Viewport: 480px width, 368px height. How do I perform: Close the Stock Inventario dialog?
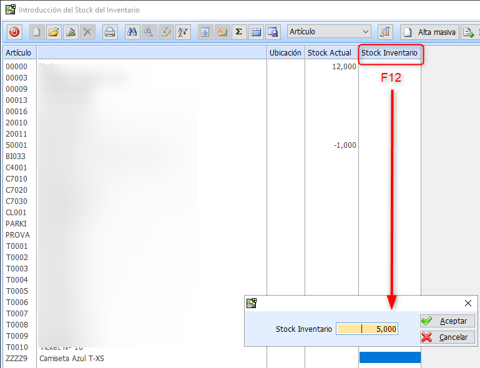click(x=468, y=303)
